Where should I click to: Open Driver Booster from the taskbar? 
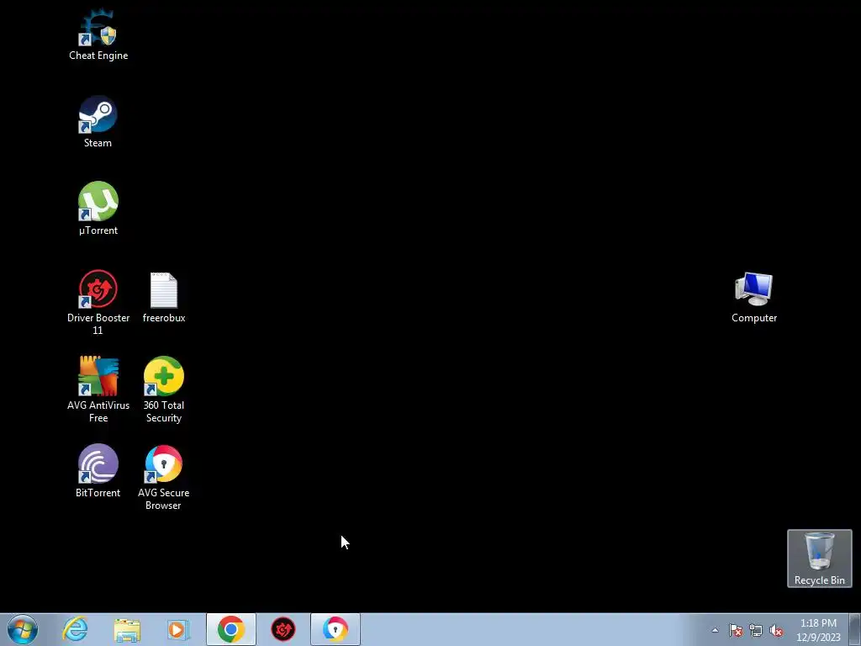click(x=283, y=629)
